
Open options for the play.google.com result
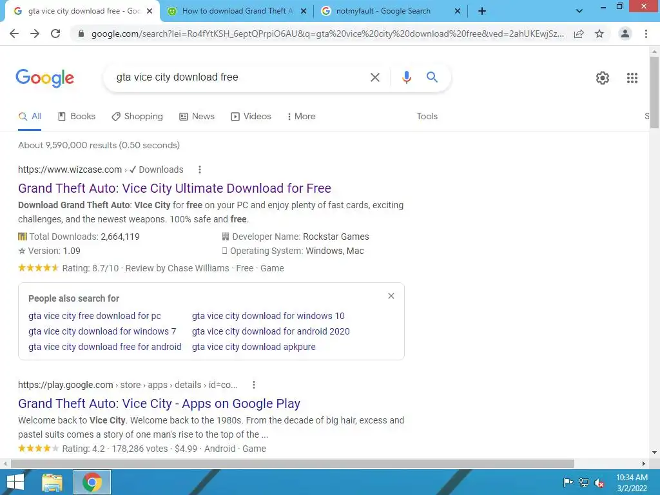pos(253,385)
